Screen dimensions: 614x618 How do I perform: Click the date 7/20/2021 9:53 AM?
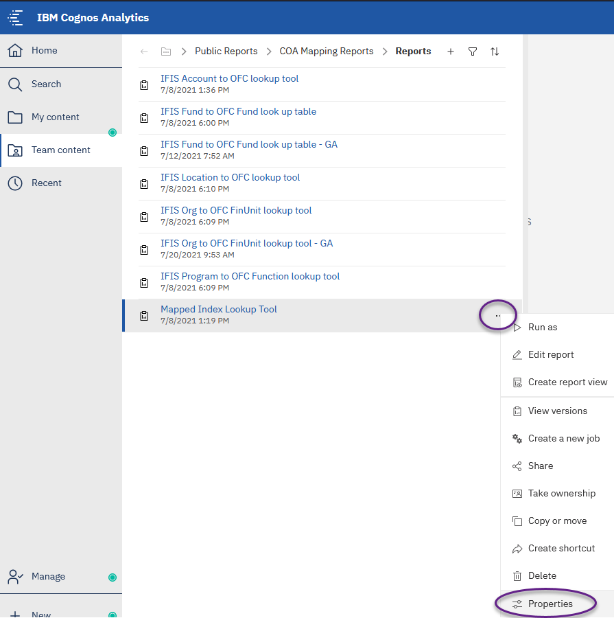point(198,255)
